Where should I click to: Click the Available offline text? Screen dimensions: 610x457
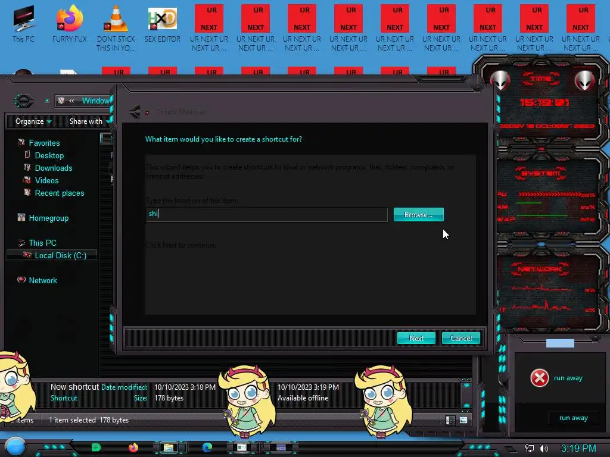[303, 398]
